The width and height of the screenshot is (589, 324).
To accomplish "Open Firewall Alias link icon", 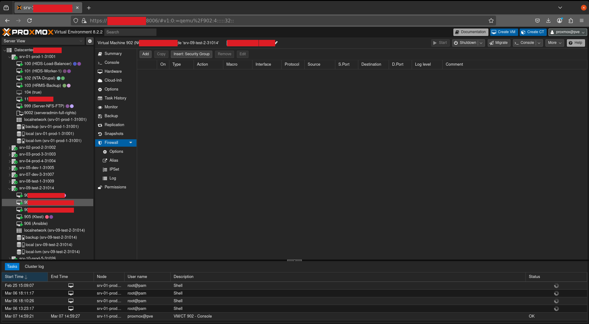I will (105, 160).
